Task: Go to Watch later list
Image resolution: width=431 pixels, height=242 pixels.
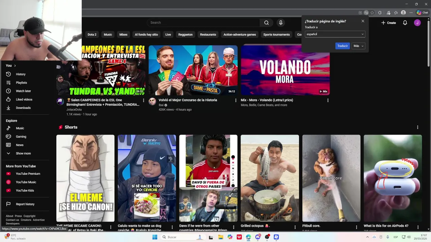Action: click(x=23, y=91)
